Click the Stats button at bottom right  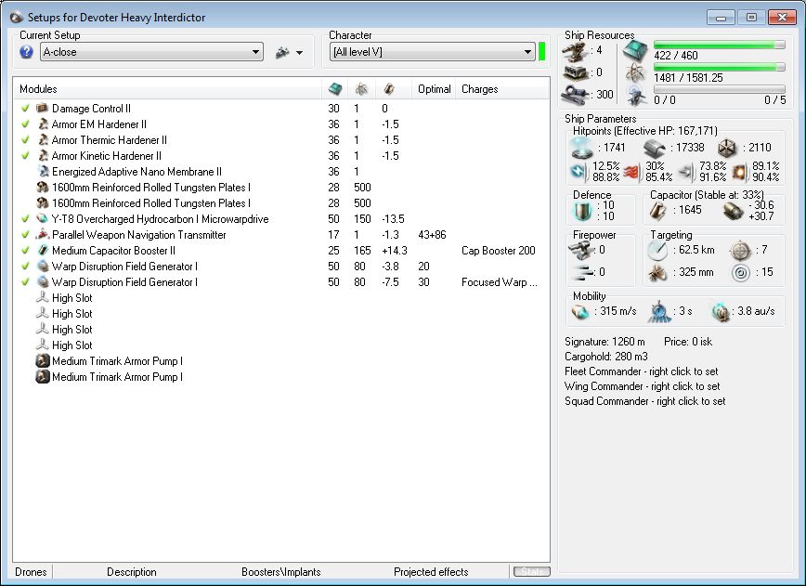pos(531,572)
